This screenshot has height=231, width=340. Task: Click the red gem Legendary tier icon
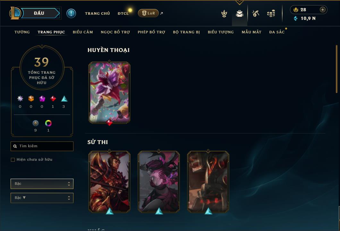click(53, 99)
